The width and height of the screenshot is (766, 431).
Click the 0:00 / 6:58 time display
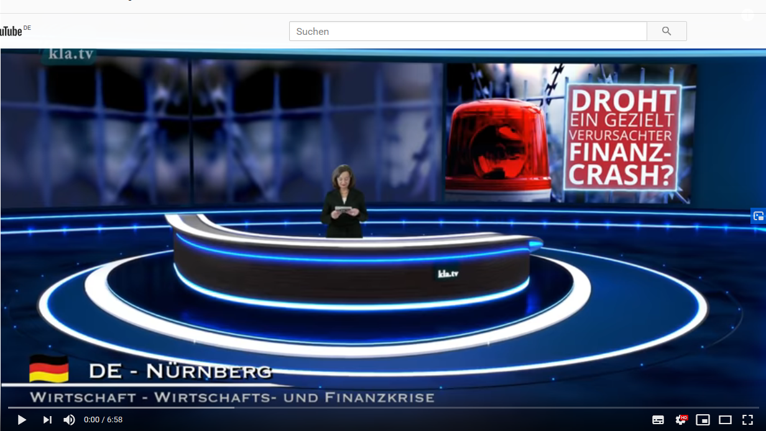(x=103, y=420)
